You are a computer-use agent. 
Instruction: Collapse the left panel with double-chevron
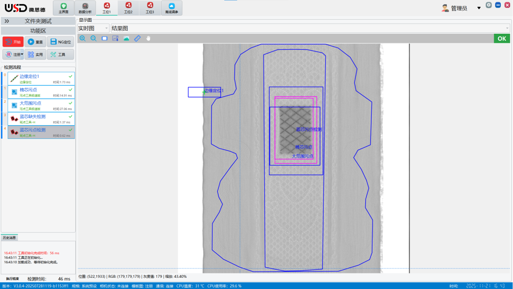point(7,21)
